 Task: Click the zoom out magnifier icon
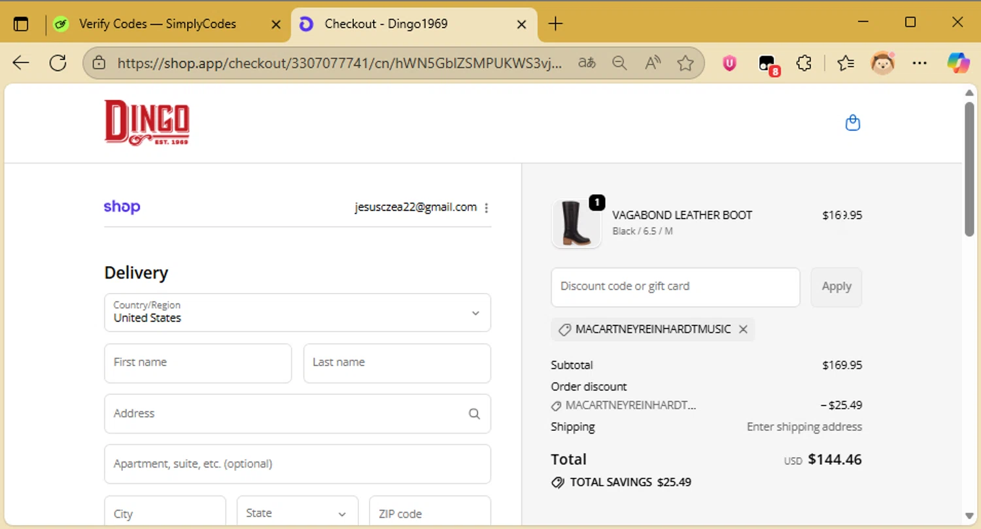click(619, 63)
